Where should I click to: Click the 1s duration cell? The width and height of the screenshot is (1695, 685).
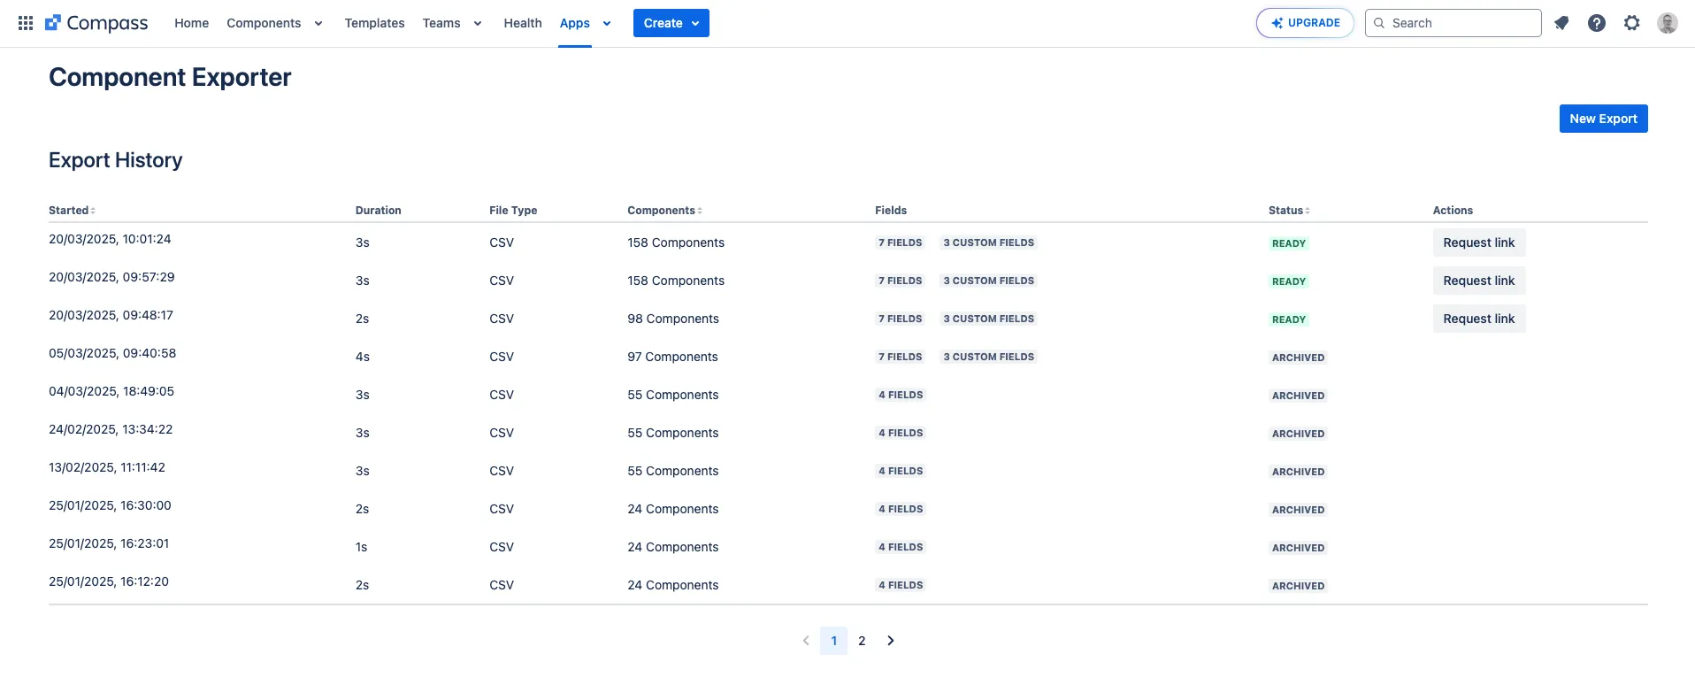tap(361, 547)
